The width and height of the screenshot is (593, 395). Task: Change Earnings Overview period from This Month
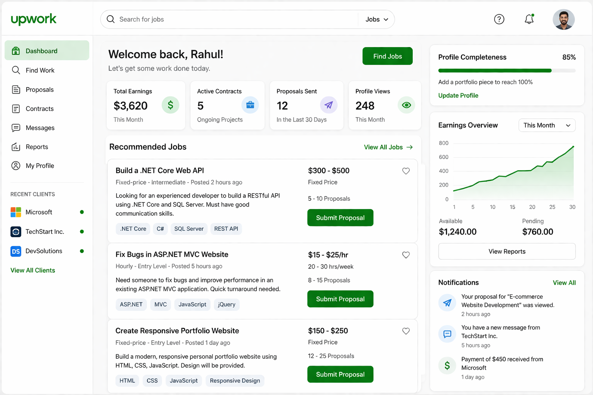547,125
